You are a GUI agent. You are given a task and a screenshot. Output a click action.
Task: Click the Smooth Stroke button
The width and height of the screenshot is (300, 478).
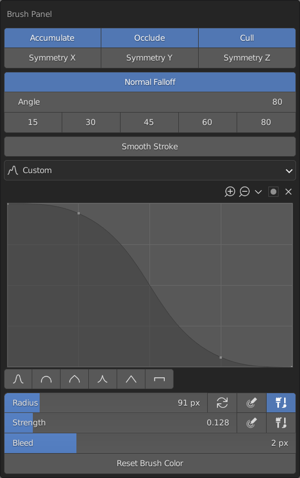(x=150, y=147)
